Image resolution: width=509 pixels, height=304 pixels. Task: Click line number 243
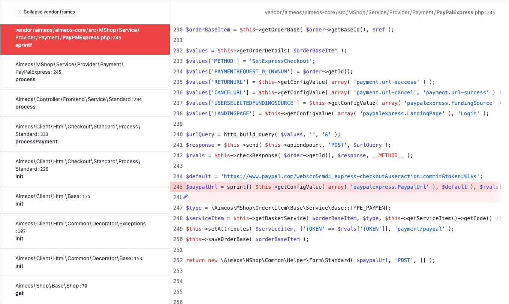pos(178,166)
